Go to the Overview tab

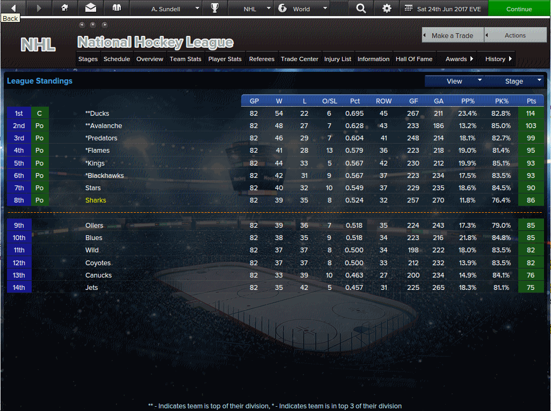(x=150, y=59)
